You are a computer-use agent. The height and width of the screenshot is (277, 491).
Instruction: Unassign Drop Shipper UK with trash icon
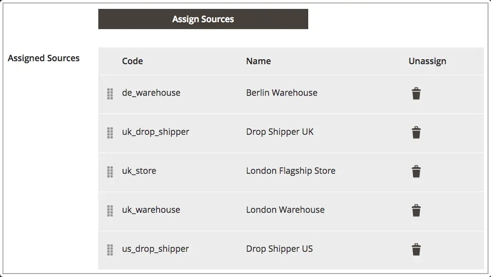coord(416,132)
